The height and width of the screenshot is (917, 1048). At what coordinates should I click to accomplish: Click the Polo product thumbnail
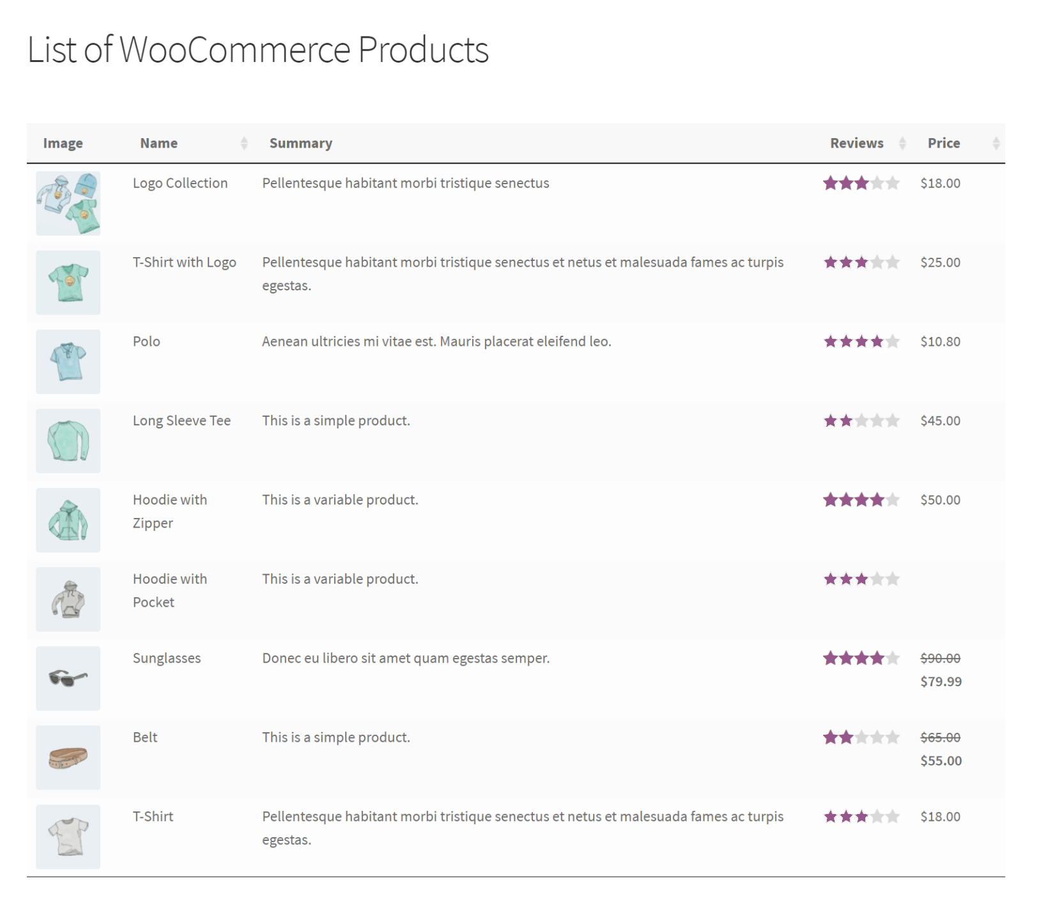click(x=68, y=361)
